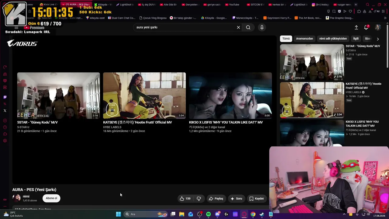Open Steam from the taskbar

click(x=262, y=214)
